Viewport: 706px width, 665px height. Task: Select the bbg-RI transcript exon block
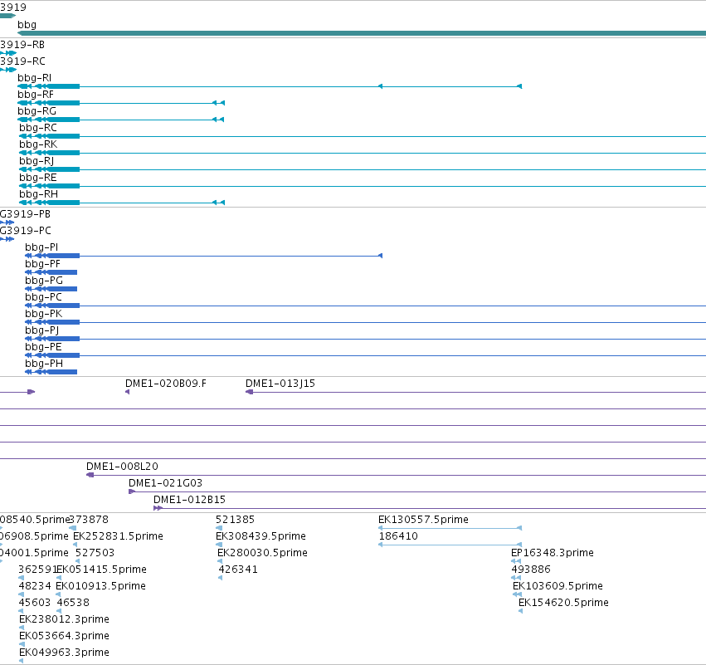(63, 86)
